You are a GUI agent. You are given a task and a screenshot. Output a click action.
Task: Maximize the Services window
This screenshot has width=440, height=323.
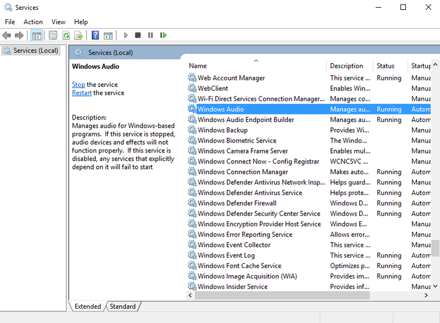(x=403, y=7)
